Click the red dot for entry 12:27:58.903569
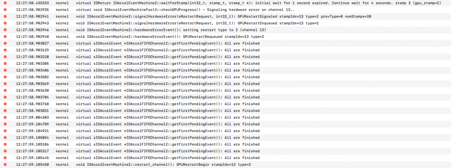This screenshot has height=168, width=451. coord(5,84)
